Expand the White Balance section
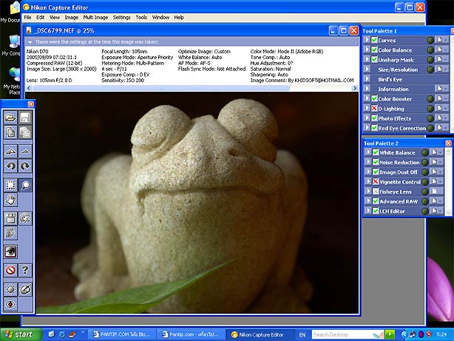Viewport: 454px width, 341px height. click(x=368, y=152)
